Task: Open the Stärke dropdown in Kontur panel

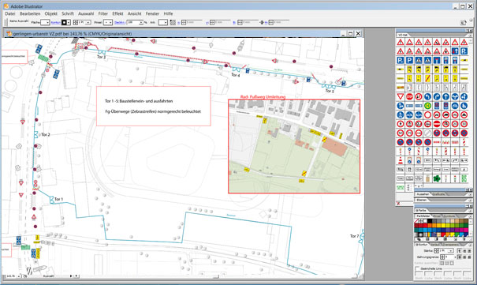Action: (451, 251)
